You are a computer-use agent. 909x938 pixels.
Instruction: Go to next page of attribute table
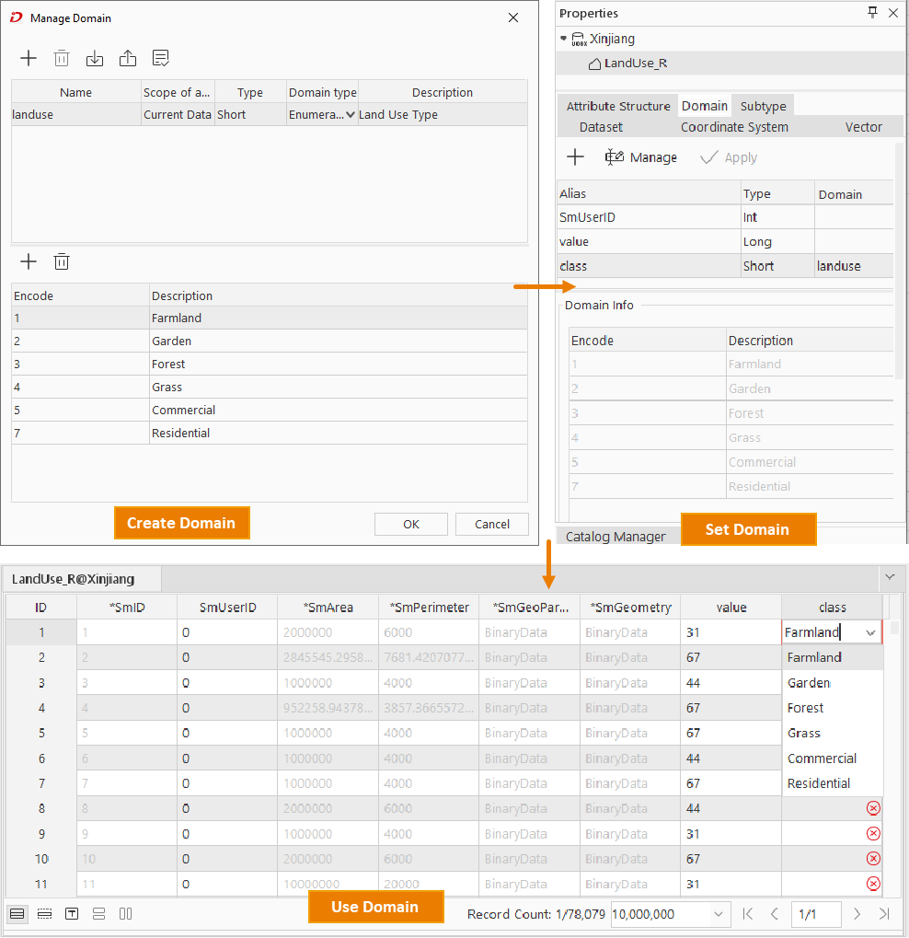point(857,914)
